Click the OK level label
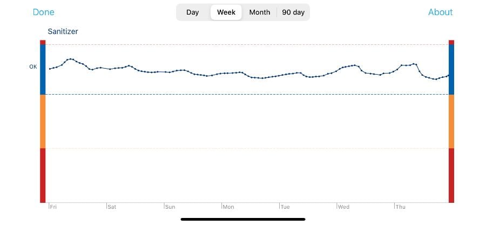This screenshot has height=225, width=486. [x=33, y=67]
